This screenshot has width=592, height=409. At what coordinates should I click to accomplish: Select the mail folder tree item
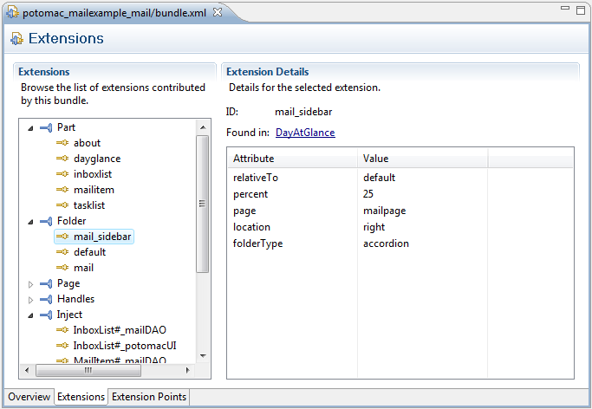pos(83,268)
